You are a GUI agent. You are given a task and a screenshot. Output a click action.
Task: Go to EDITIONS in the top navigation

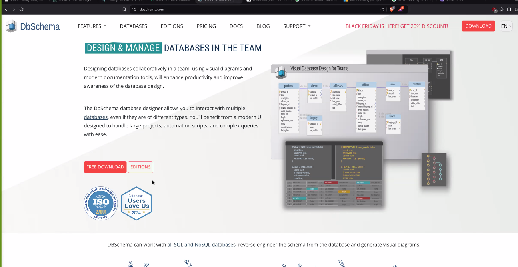click(x=172, y=26)
